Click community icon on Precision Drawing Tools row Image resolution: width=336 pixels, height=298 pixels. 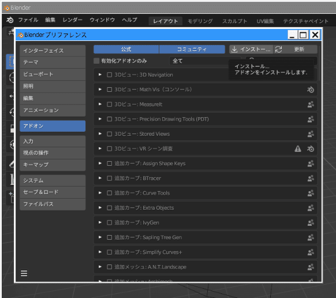311,119
